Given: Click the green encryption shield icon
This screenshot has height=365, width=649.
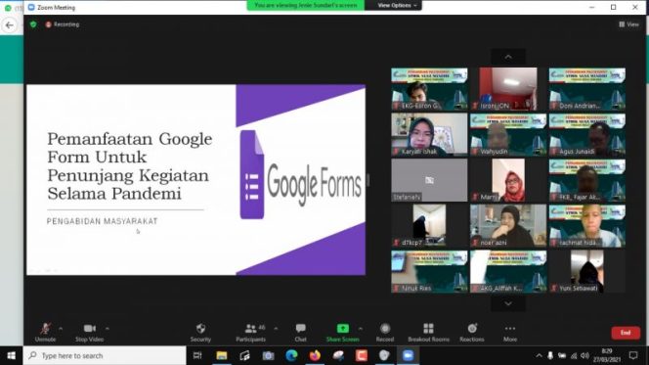Looking at the screenshot, I should point(33,24).
